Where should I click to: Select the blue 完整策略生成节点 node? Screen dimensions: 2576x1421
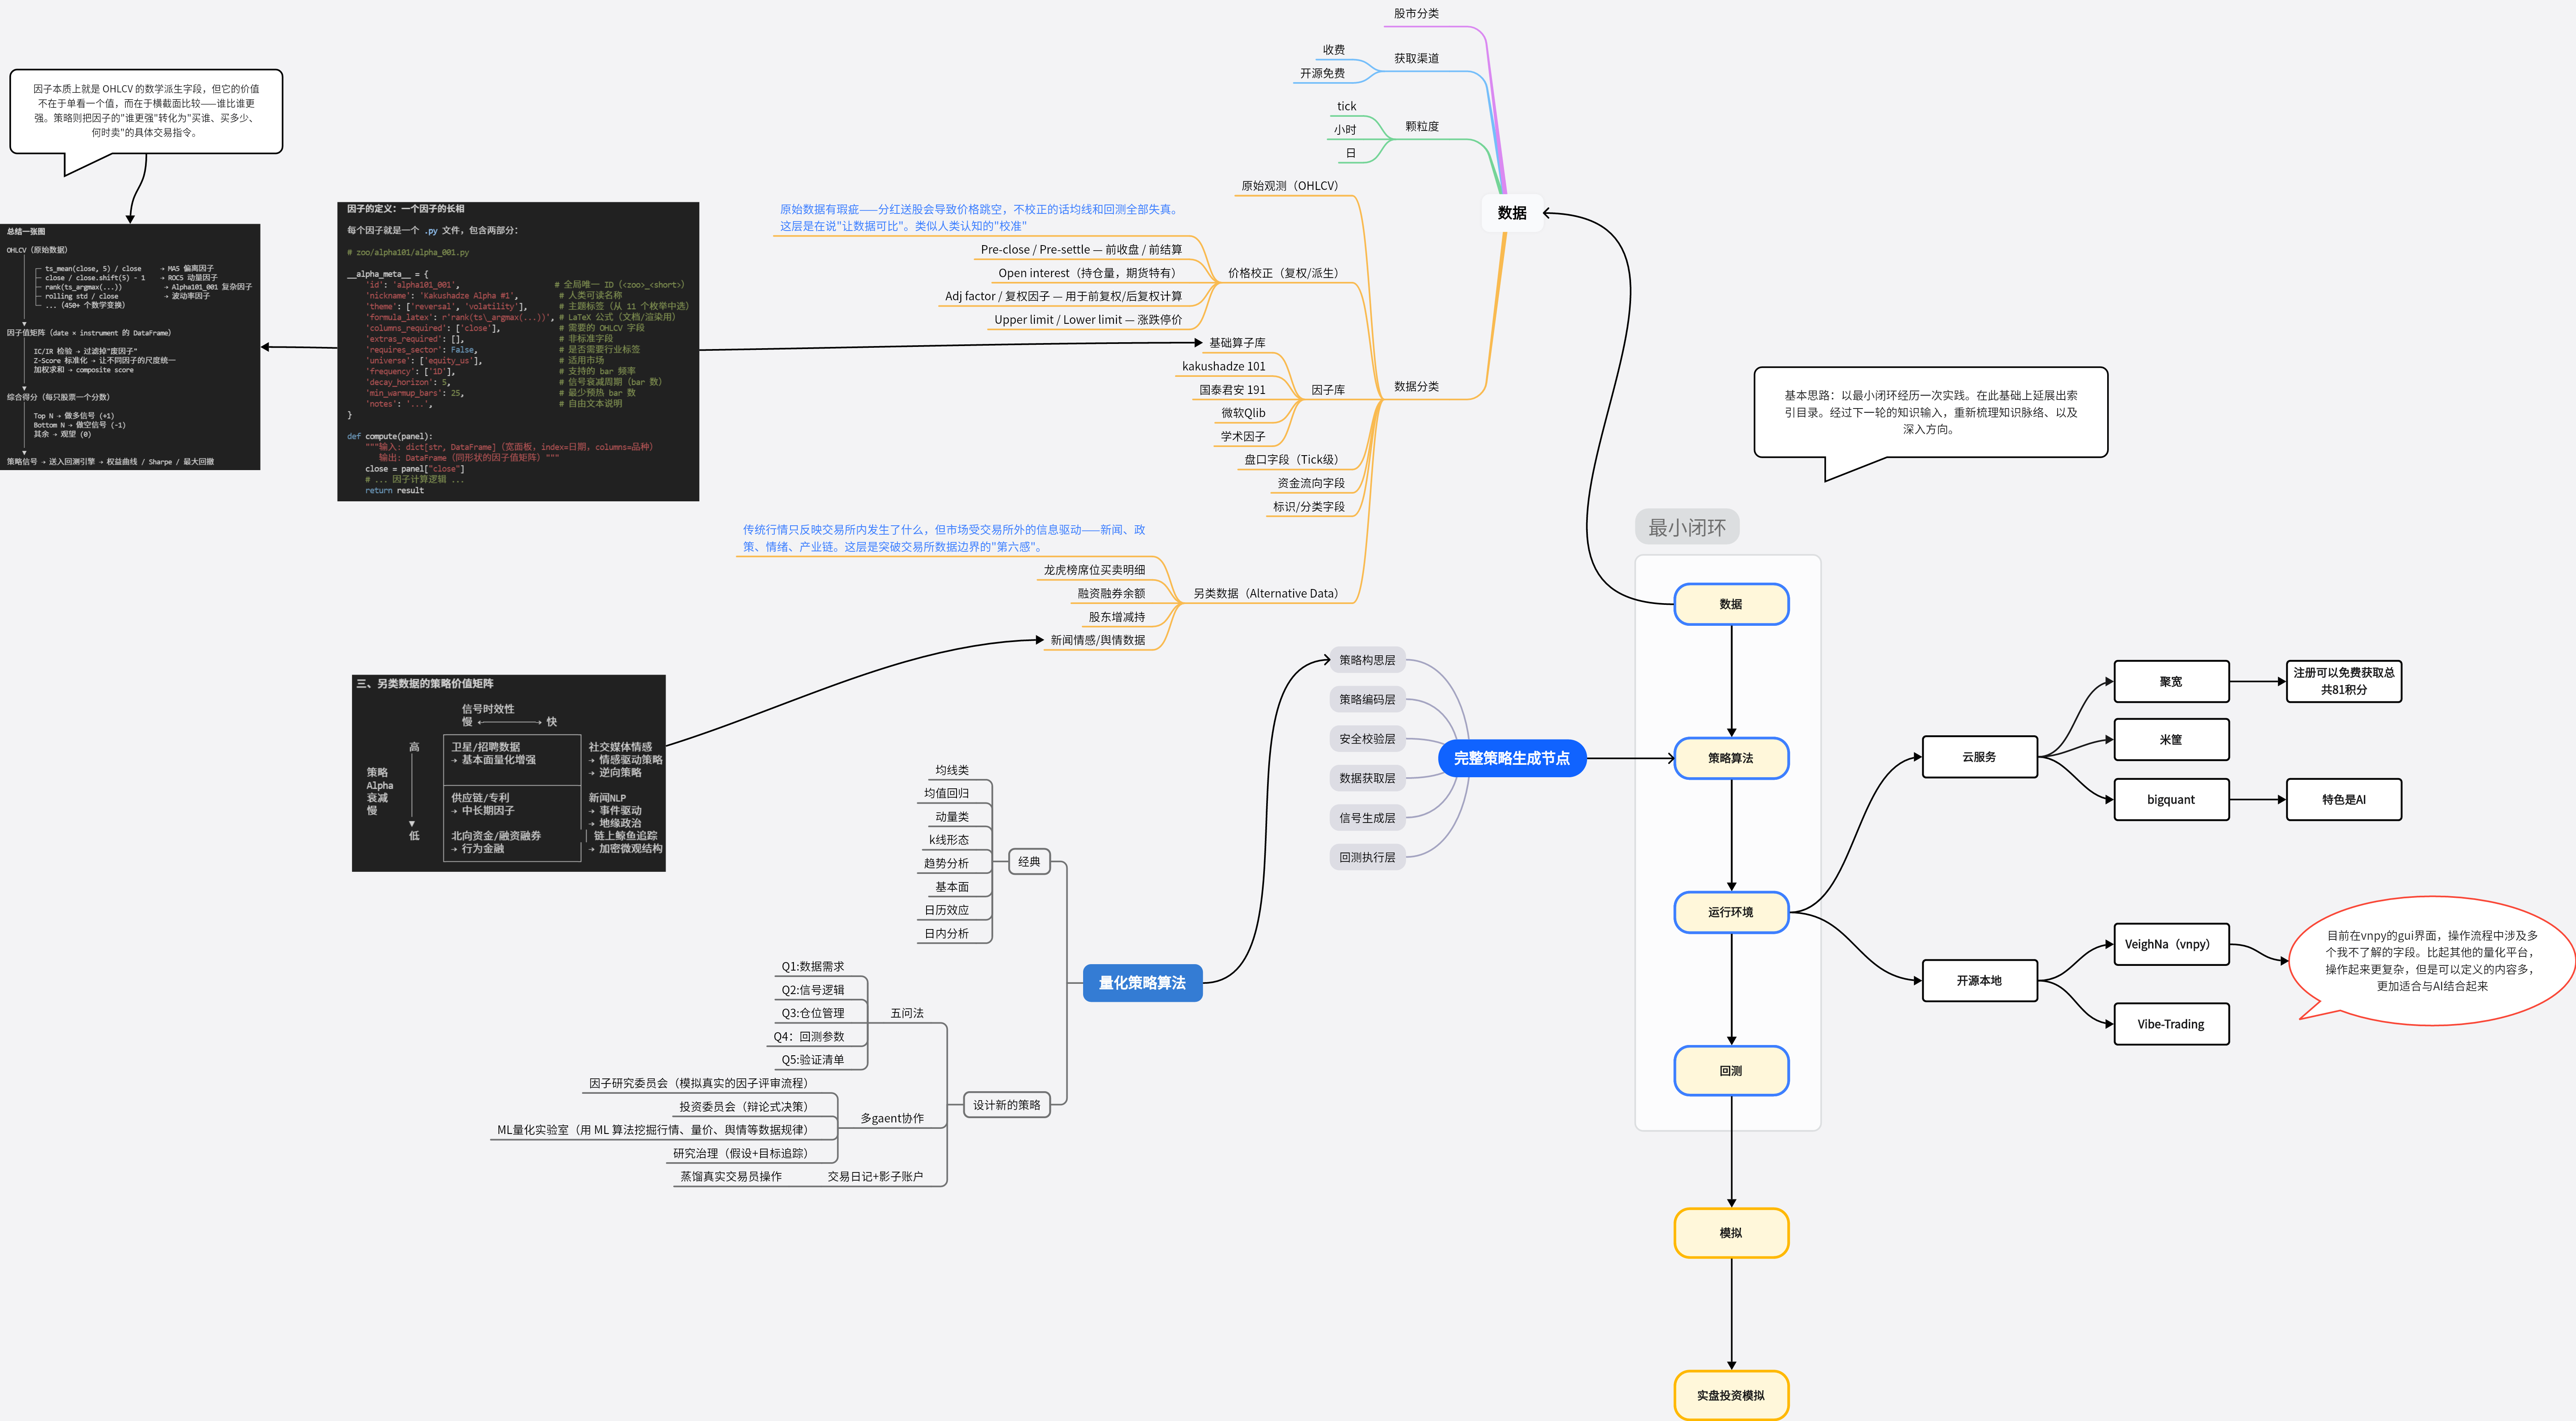(x=1512, y=758)
